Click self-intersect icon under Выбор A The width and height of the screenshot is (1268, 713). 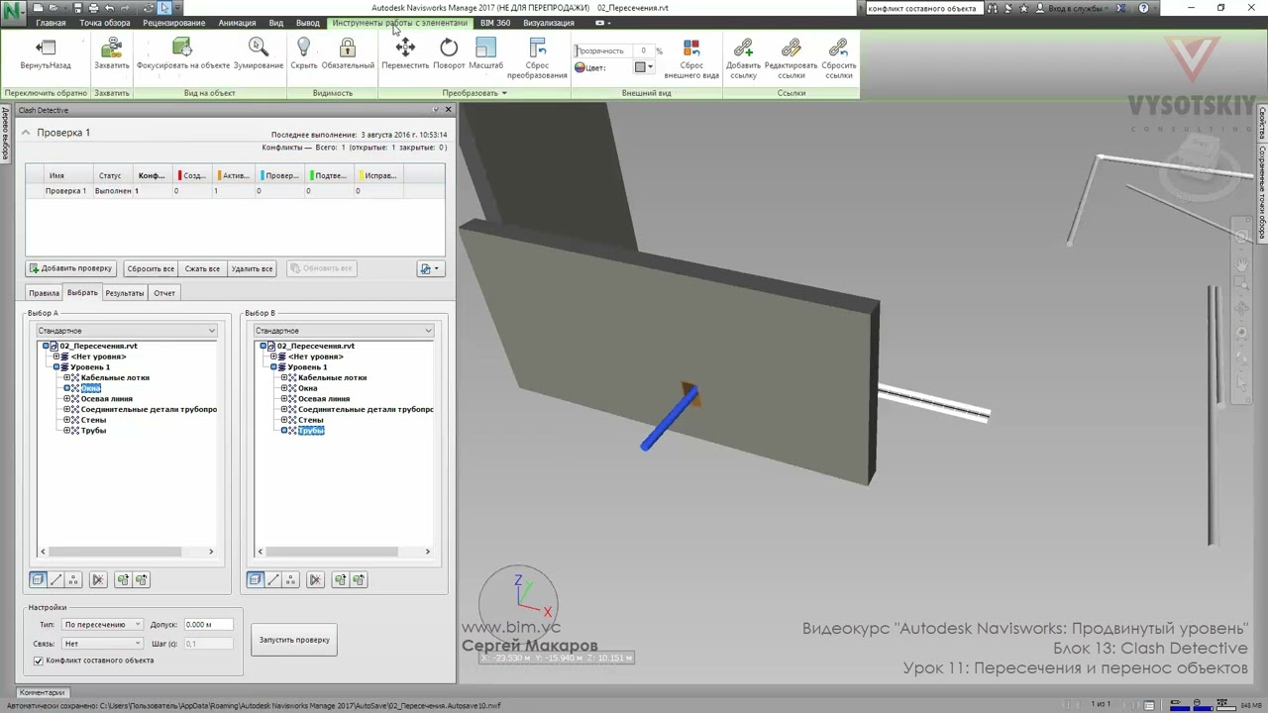coord(97,579)
